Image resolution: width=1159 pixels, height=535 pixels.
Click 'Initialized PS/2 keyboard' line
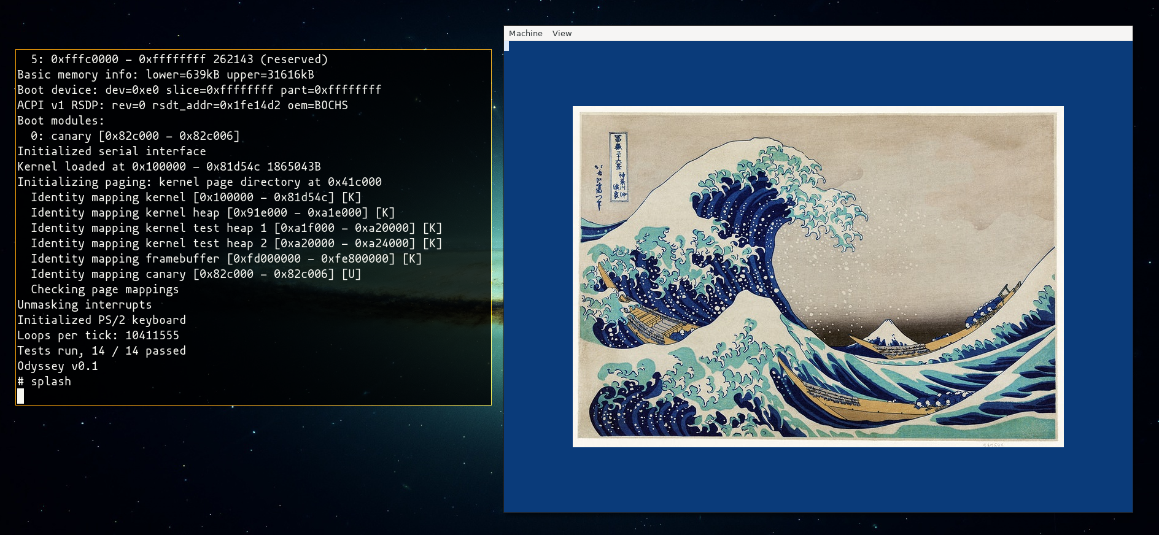click(101, 320)
